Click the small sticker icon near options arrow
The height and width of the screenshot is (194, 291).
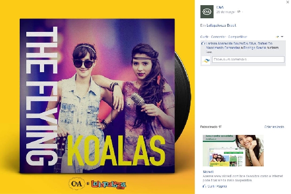pos(278,37)
